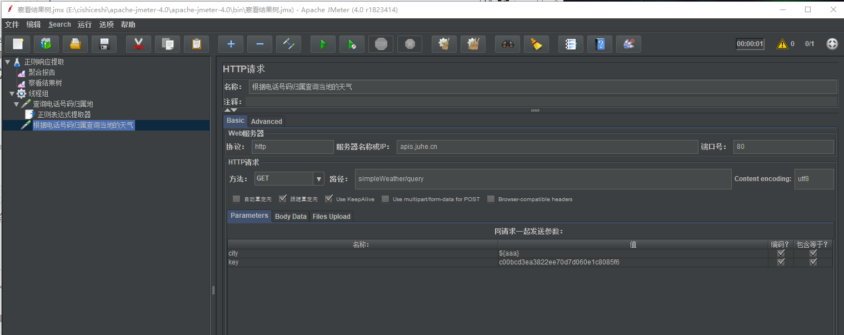Select 察看结果树 in the tree
The image size is (844, 335).
click(x=45, y=83)
